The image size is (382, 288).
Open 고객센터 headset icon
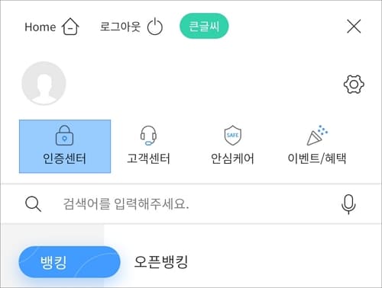pos(148,136)
